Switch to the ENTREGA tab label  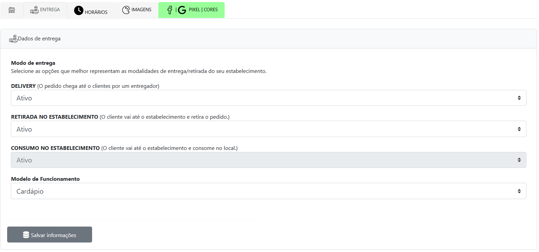click(50, 10)
